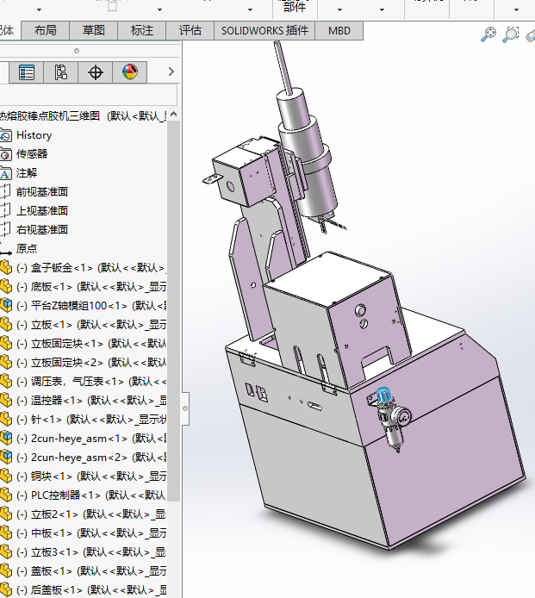This screenshot has width=535, height=598.
Task: Switch to the 标注 tab
Action: click(142, 30)
